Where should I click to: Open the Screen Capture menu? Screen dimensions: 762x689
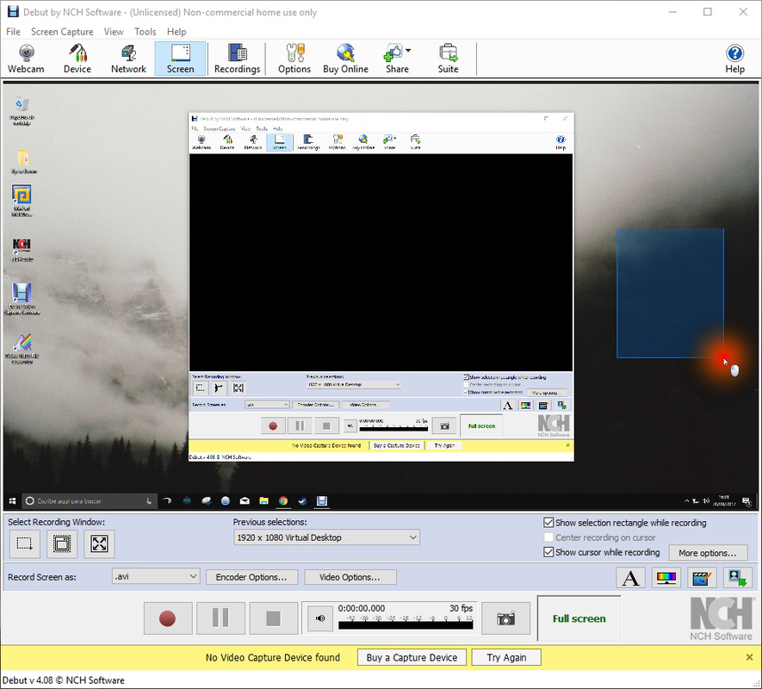(62, 32)
